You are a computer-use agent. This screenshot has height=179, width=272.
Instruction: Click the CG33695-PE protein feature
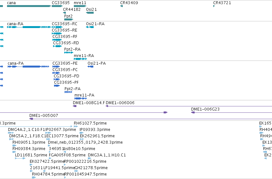click(x=56, y=67)
